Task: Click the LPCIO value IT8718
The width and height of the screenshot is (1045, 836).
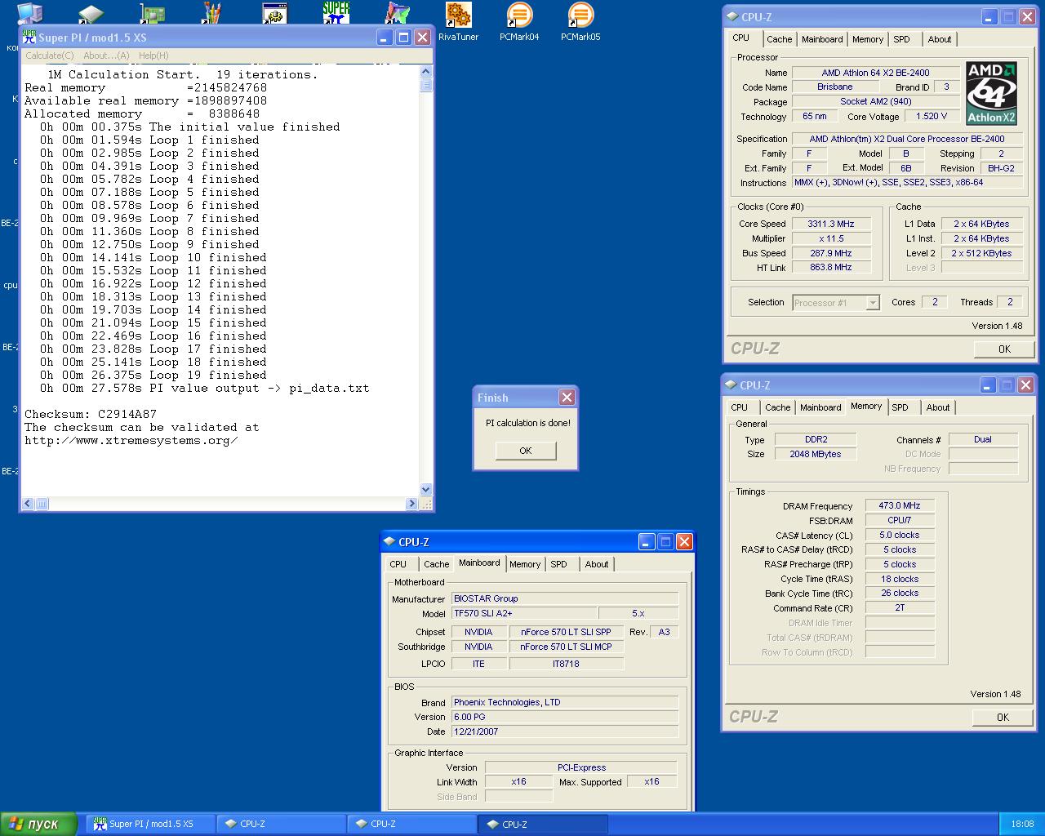Action: (x=566, y=664)
